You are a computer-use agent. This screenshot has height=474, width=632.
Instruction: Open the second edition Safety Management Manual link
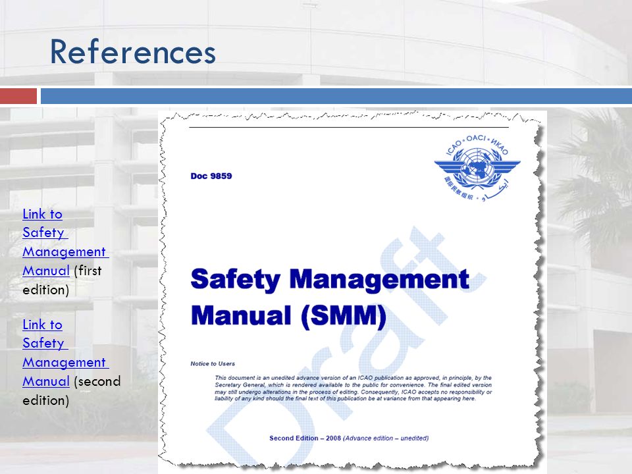click(65, 353)
